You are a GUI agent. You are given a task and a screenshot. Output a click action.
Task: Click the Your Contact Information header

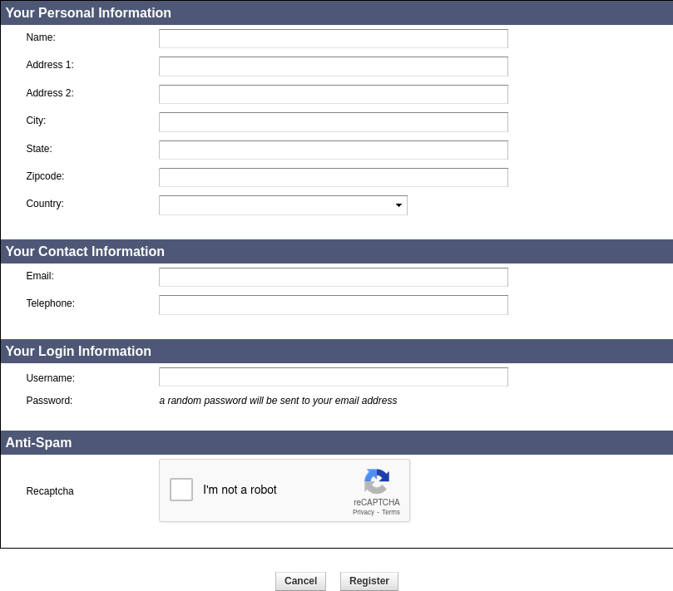click(85, 252)
